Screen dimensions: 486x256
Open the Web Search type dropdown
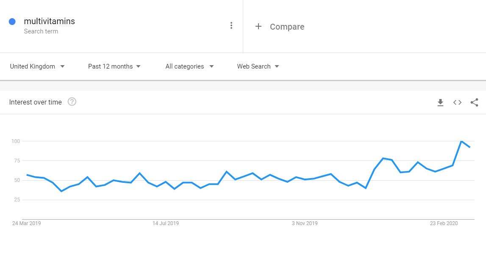258,66
